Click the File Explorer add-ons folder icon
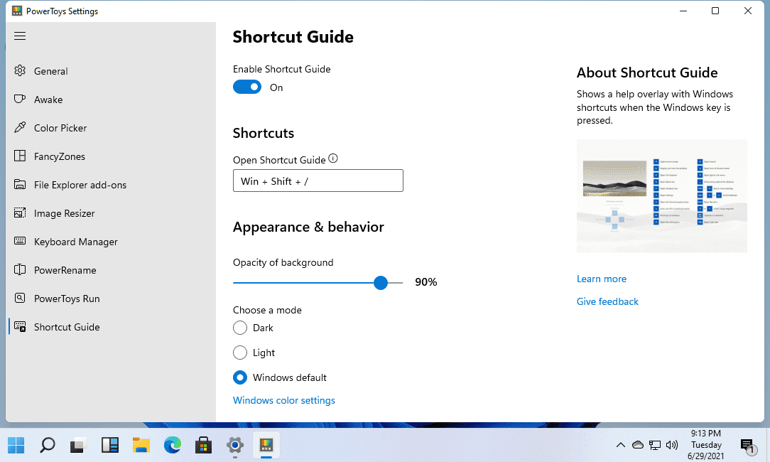The image size is (770, 462). click(x=20, y=185)
